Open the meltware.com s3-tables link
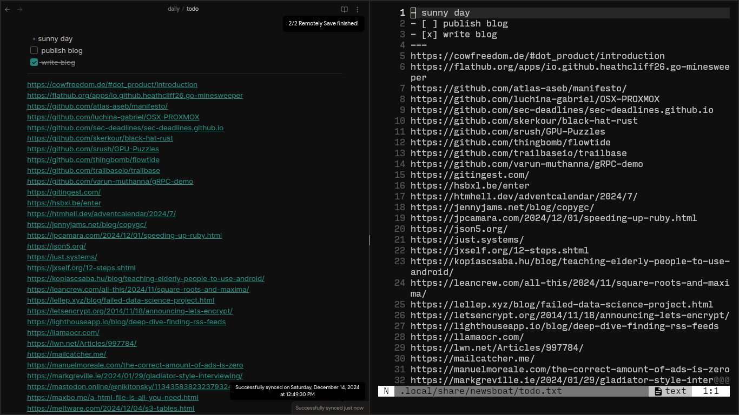The image size is (739, 415). (110, 408)
